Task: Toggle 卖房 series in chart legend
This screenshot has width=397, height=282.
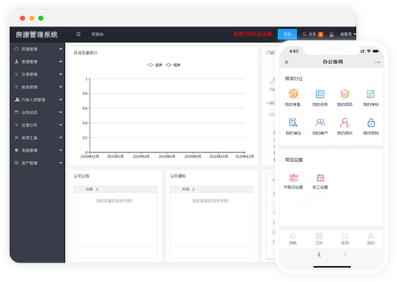Action: point(154,65)
